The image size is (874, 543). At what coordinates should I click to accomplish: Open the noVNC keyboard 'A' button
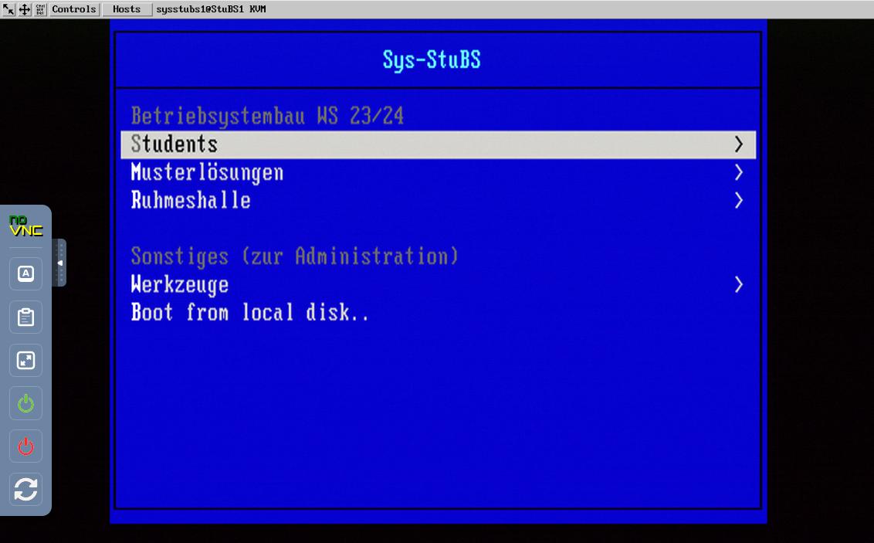pos(25,273)
